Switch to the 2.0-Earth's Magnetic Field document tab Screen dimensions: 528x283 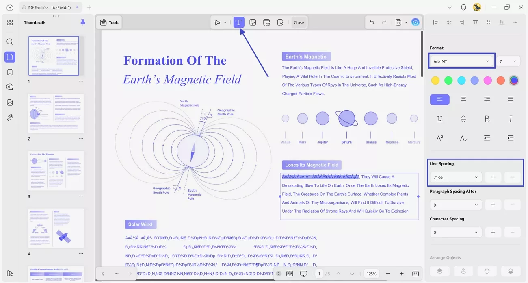[x=46, y=7]
